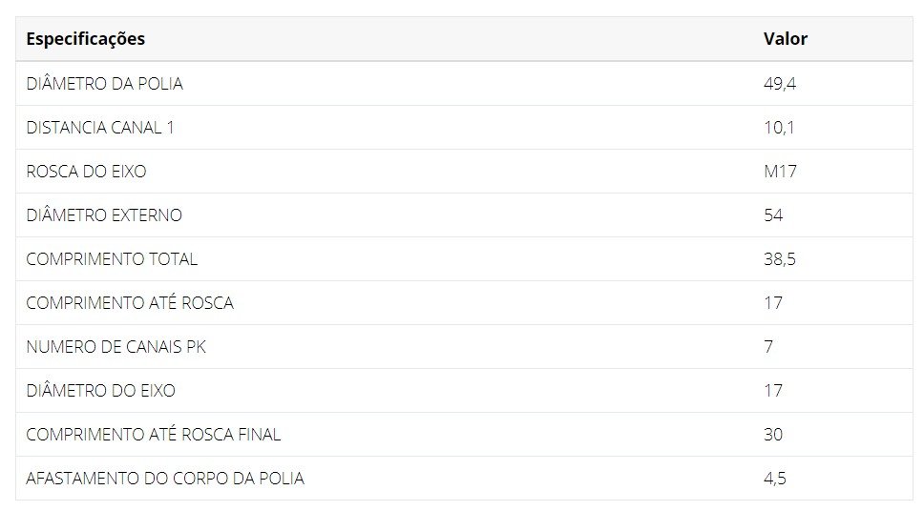
Task: Click the 49,4 value cell
Action: point(779,84)
